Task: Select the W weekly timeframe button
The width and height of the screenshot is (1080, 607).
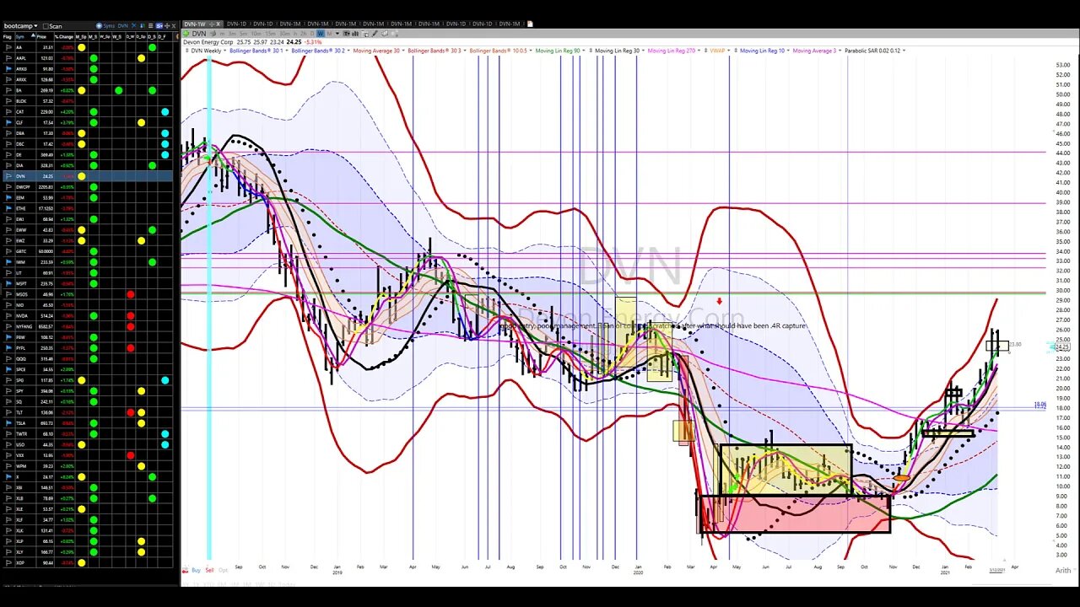Action: pyautogui.click(x=320, y=34)
